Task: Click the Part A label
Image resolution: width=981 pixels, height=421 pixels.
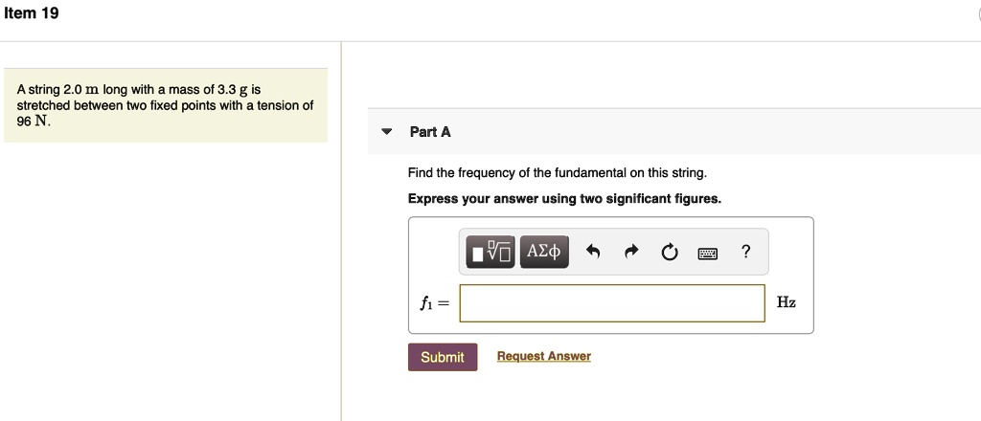Action: point(430,132)
